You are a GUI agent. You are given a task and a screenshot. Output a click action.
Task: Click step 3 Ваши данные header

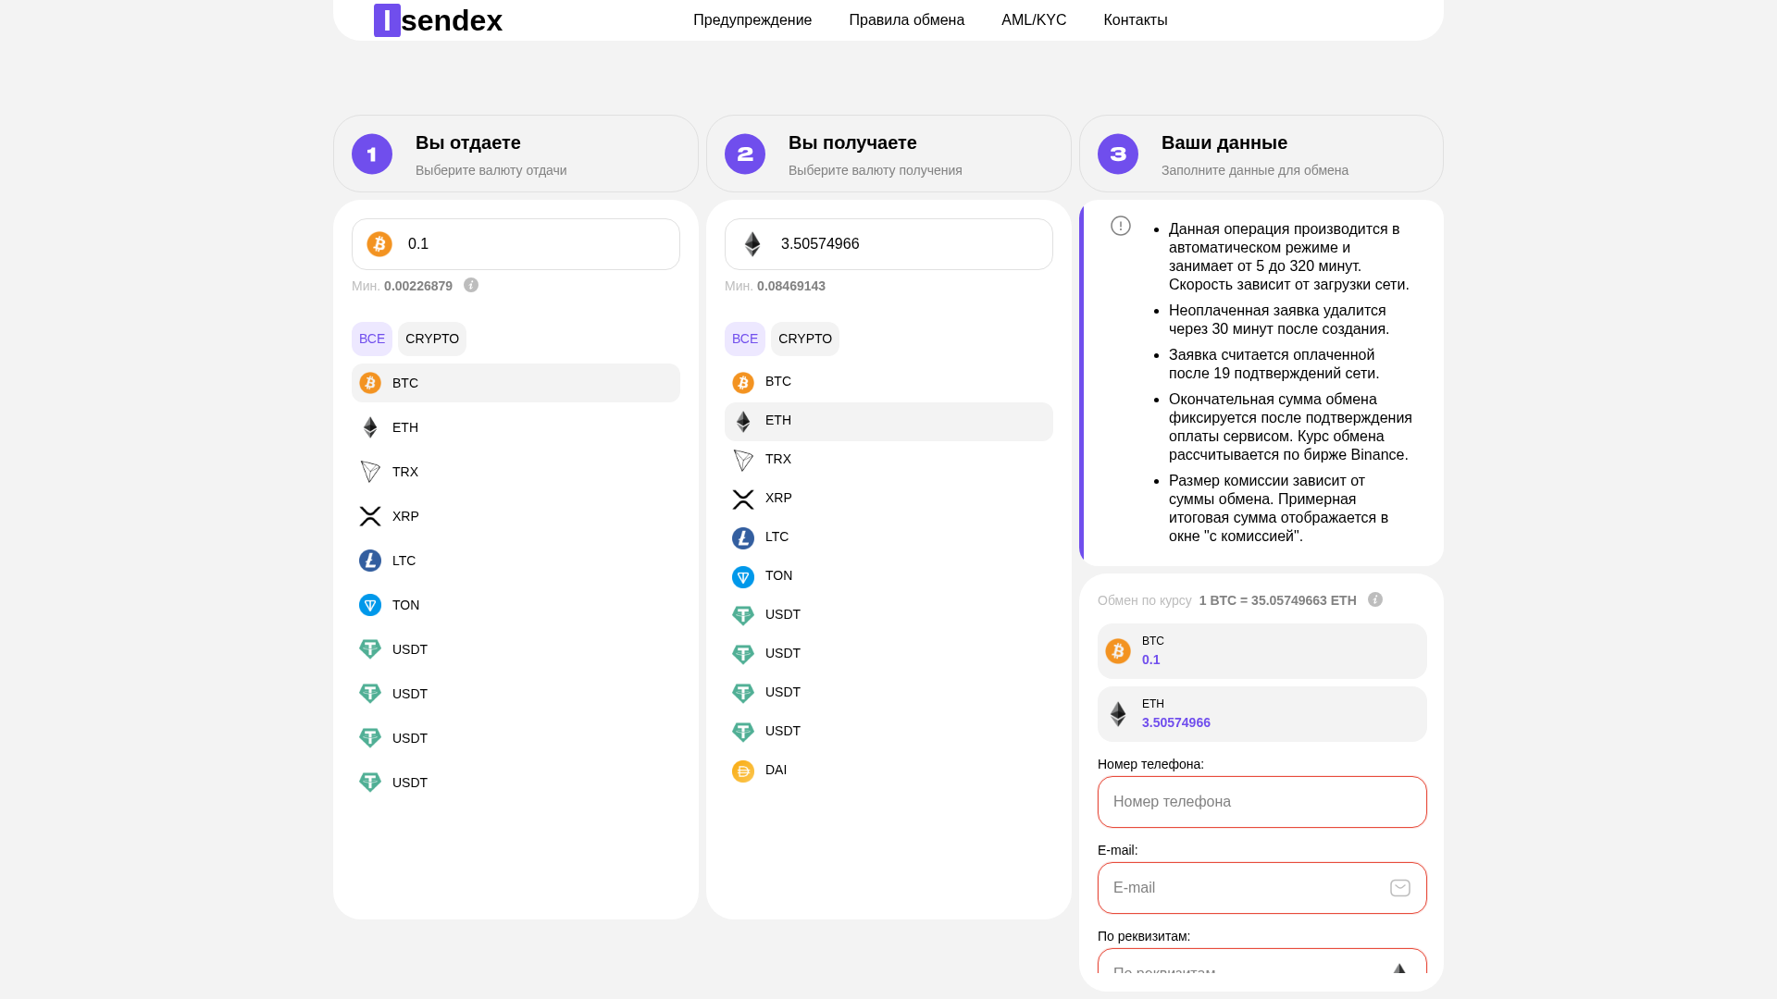tap(1261, 154)
